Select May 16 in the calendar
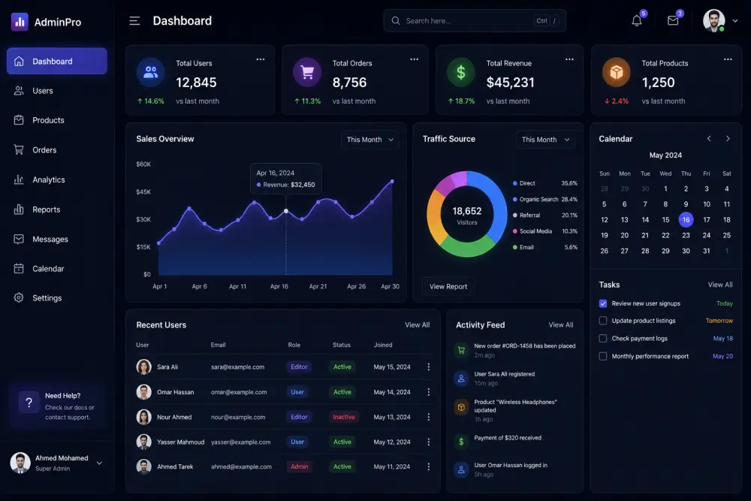 pos(686,220)
